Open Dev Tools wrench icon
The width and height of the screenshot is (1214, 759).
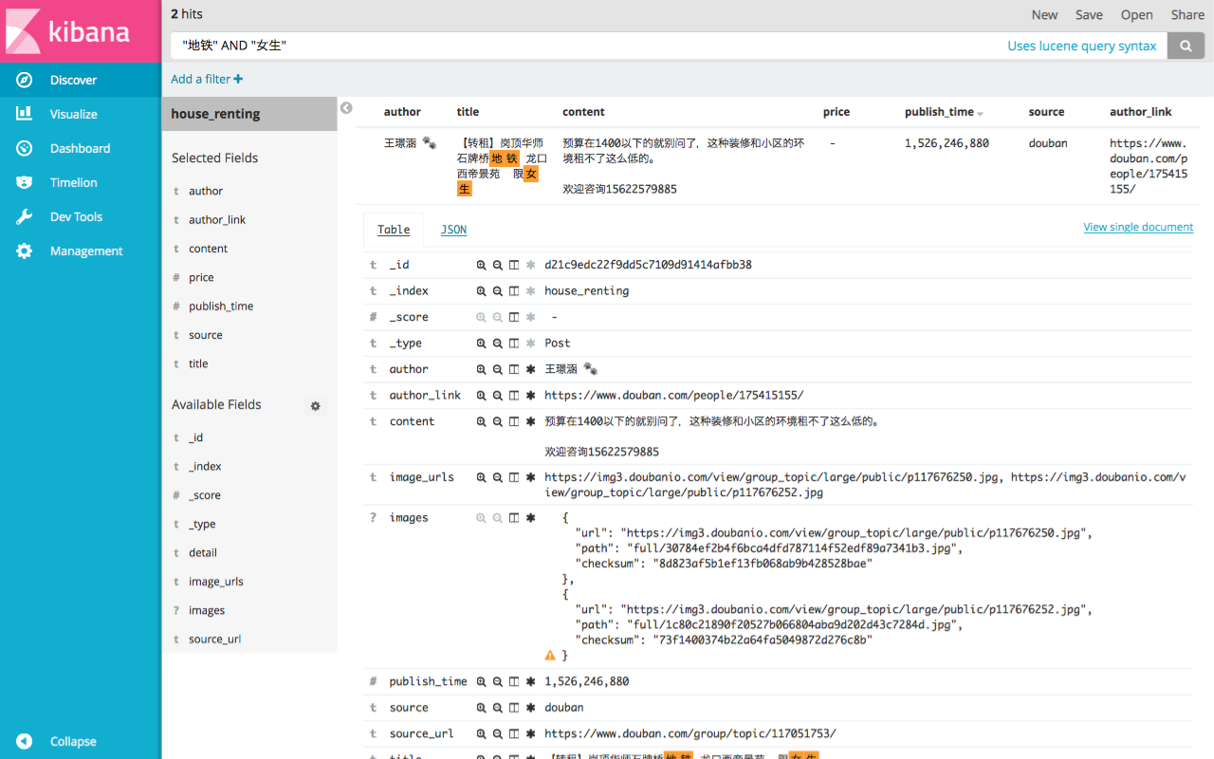25,216
